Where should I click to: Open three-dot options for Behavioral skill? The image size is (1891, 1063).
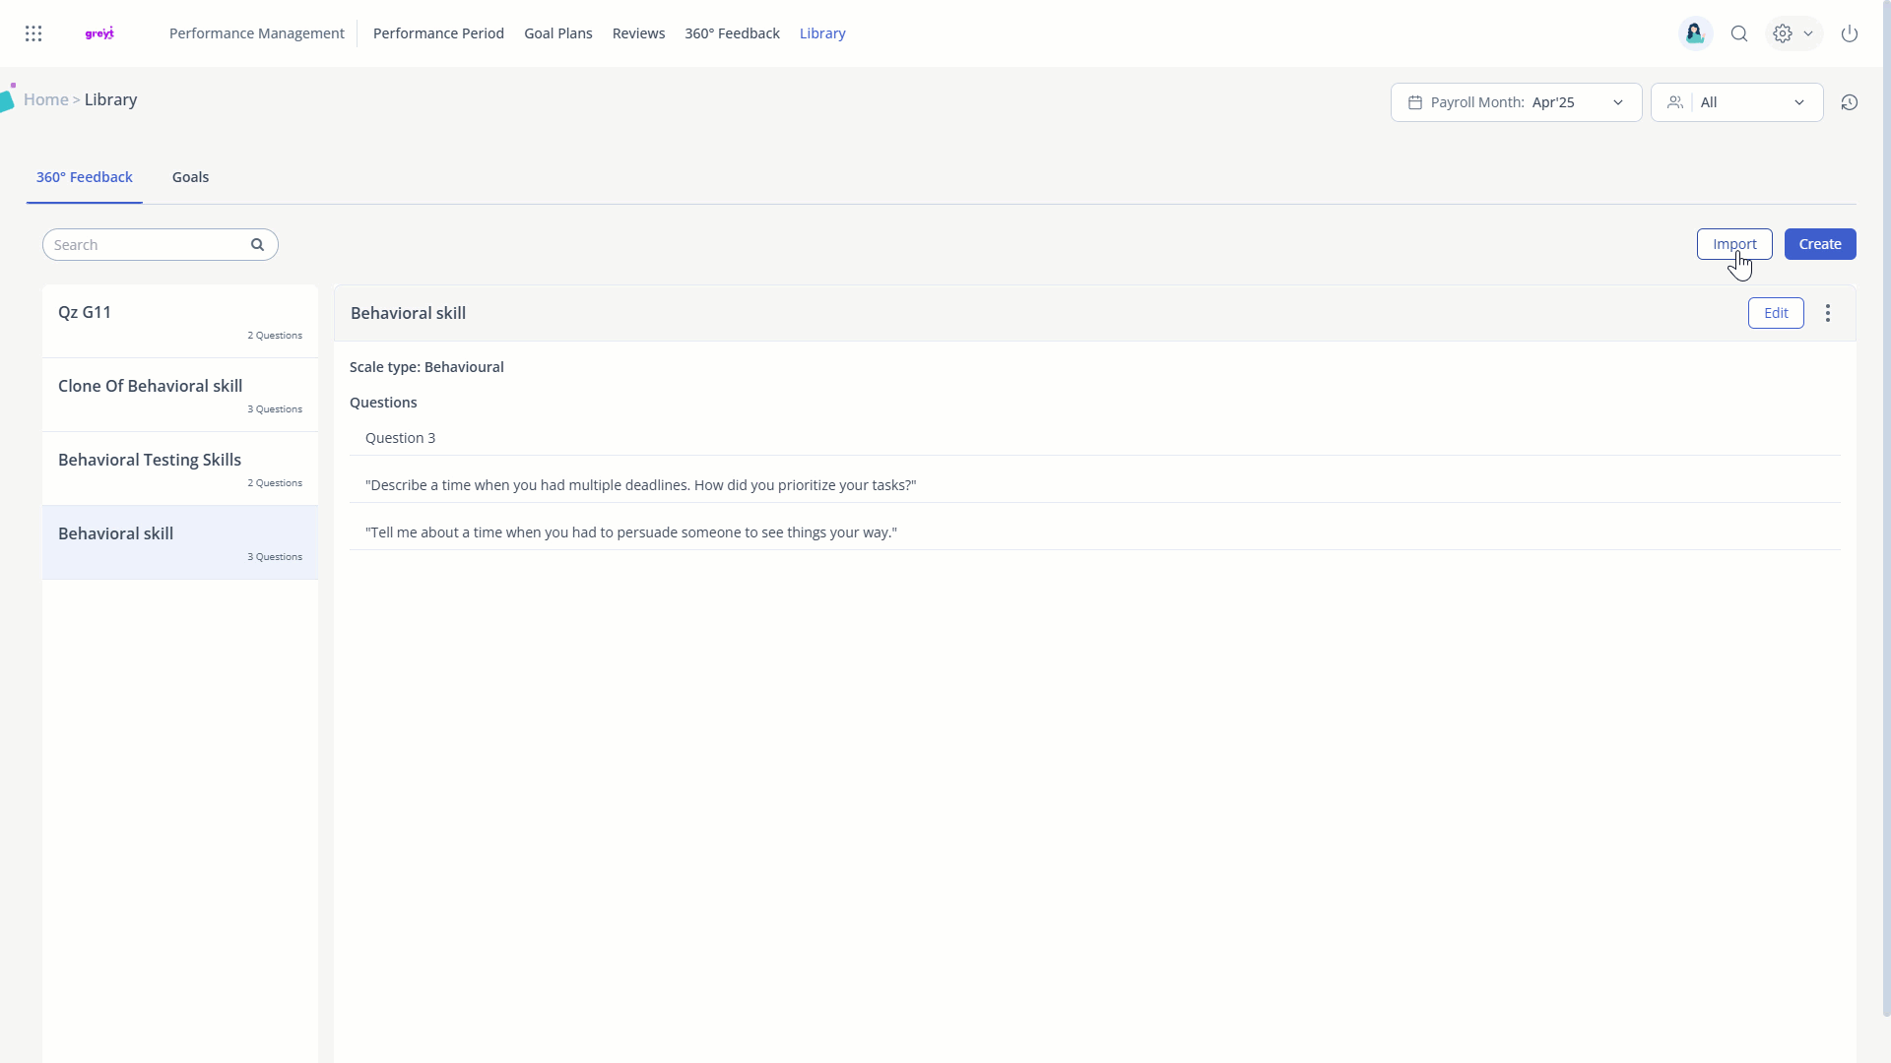(x=1828, y=313)
